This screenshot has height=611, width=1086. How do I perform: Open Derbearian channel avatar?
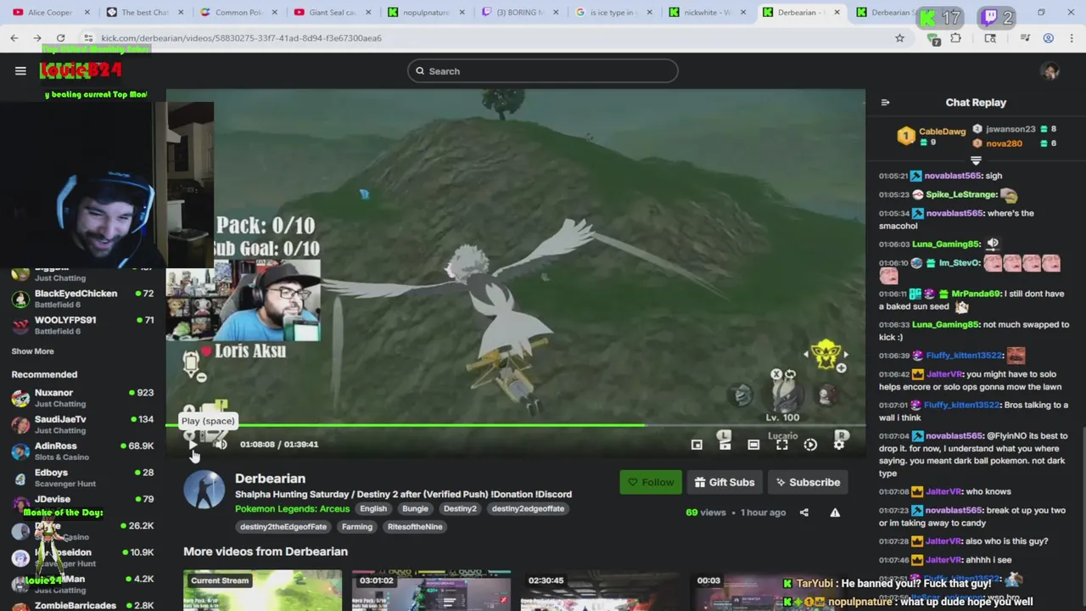pyautogui.click(x=204, y=489)
